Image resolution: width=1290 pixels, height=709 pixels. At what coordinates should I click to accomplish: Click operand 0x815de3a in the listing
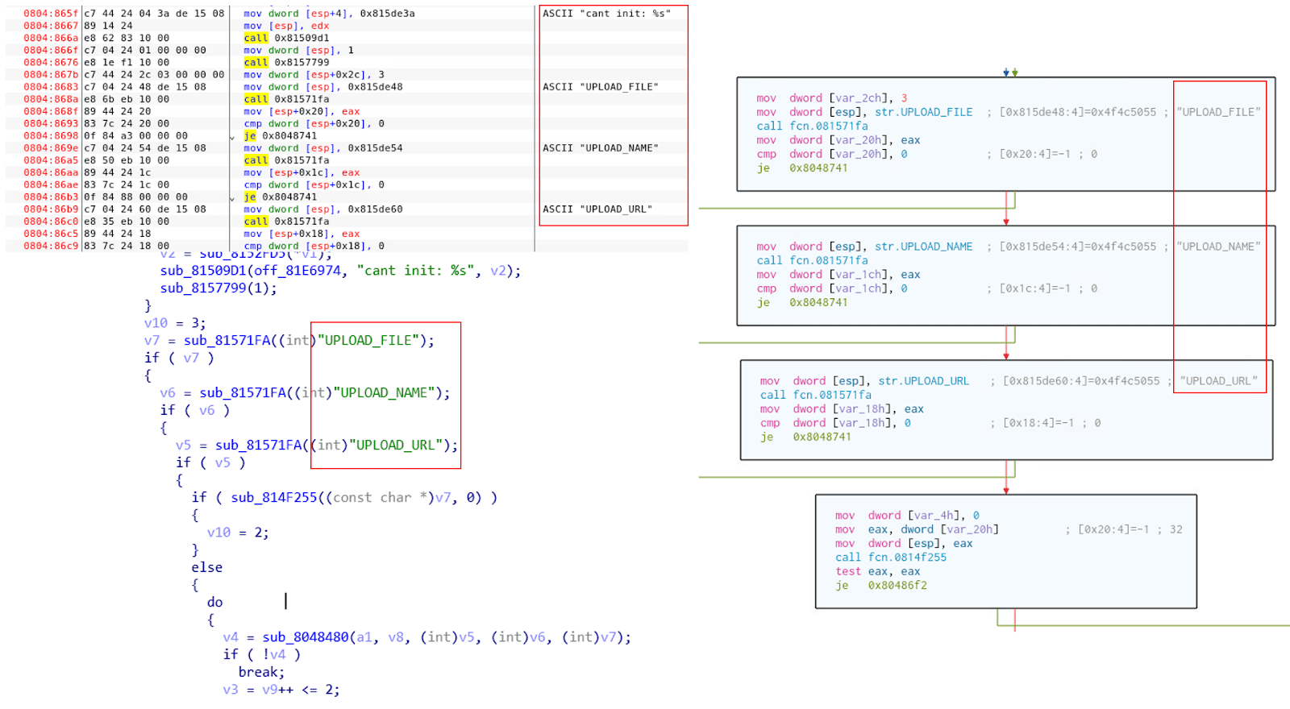(x=388, y=14)
